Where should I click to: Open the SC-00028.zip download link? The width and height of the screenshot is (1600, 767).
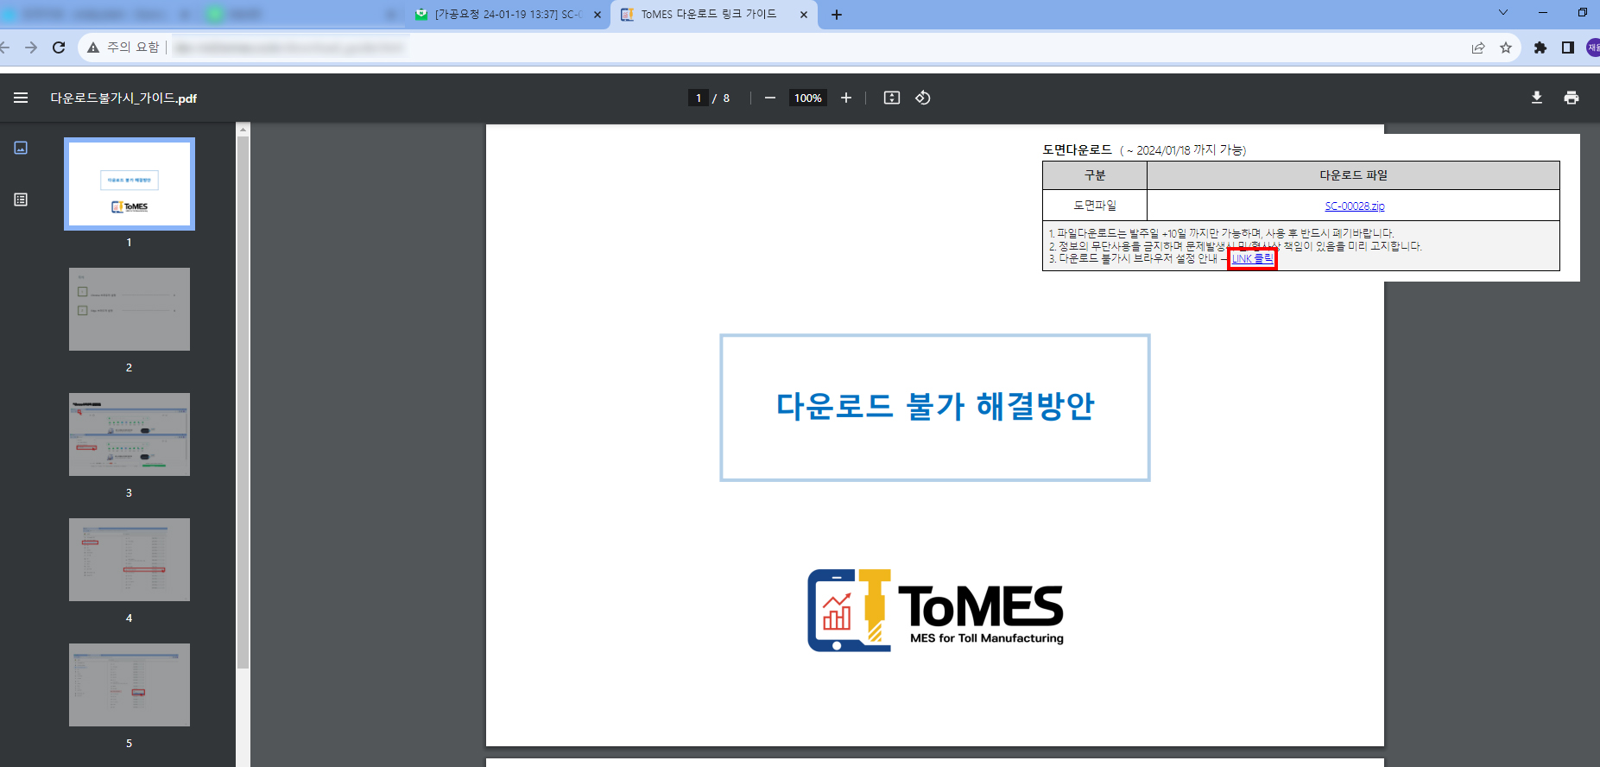coord(1354,206)
